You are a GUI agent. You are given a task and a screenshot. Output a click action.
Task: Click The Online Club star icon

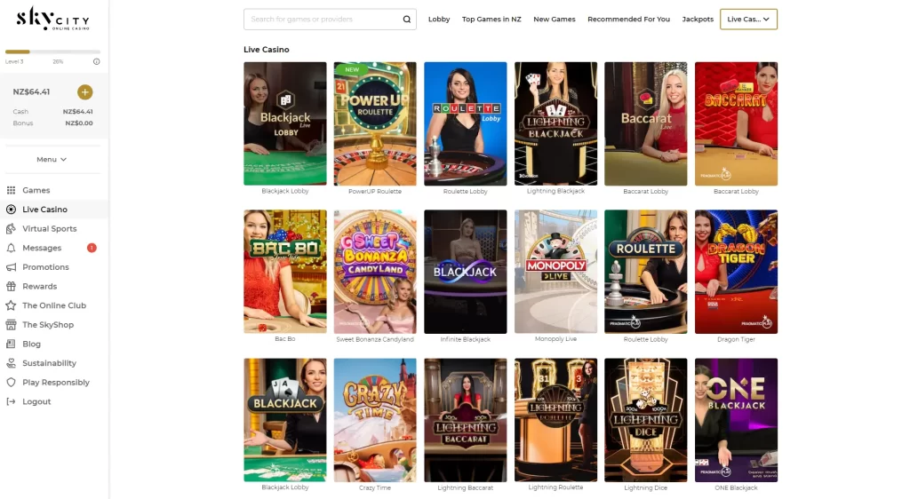(11, 305)
